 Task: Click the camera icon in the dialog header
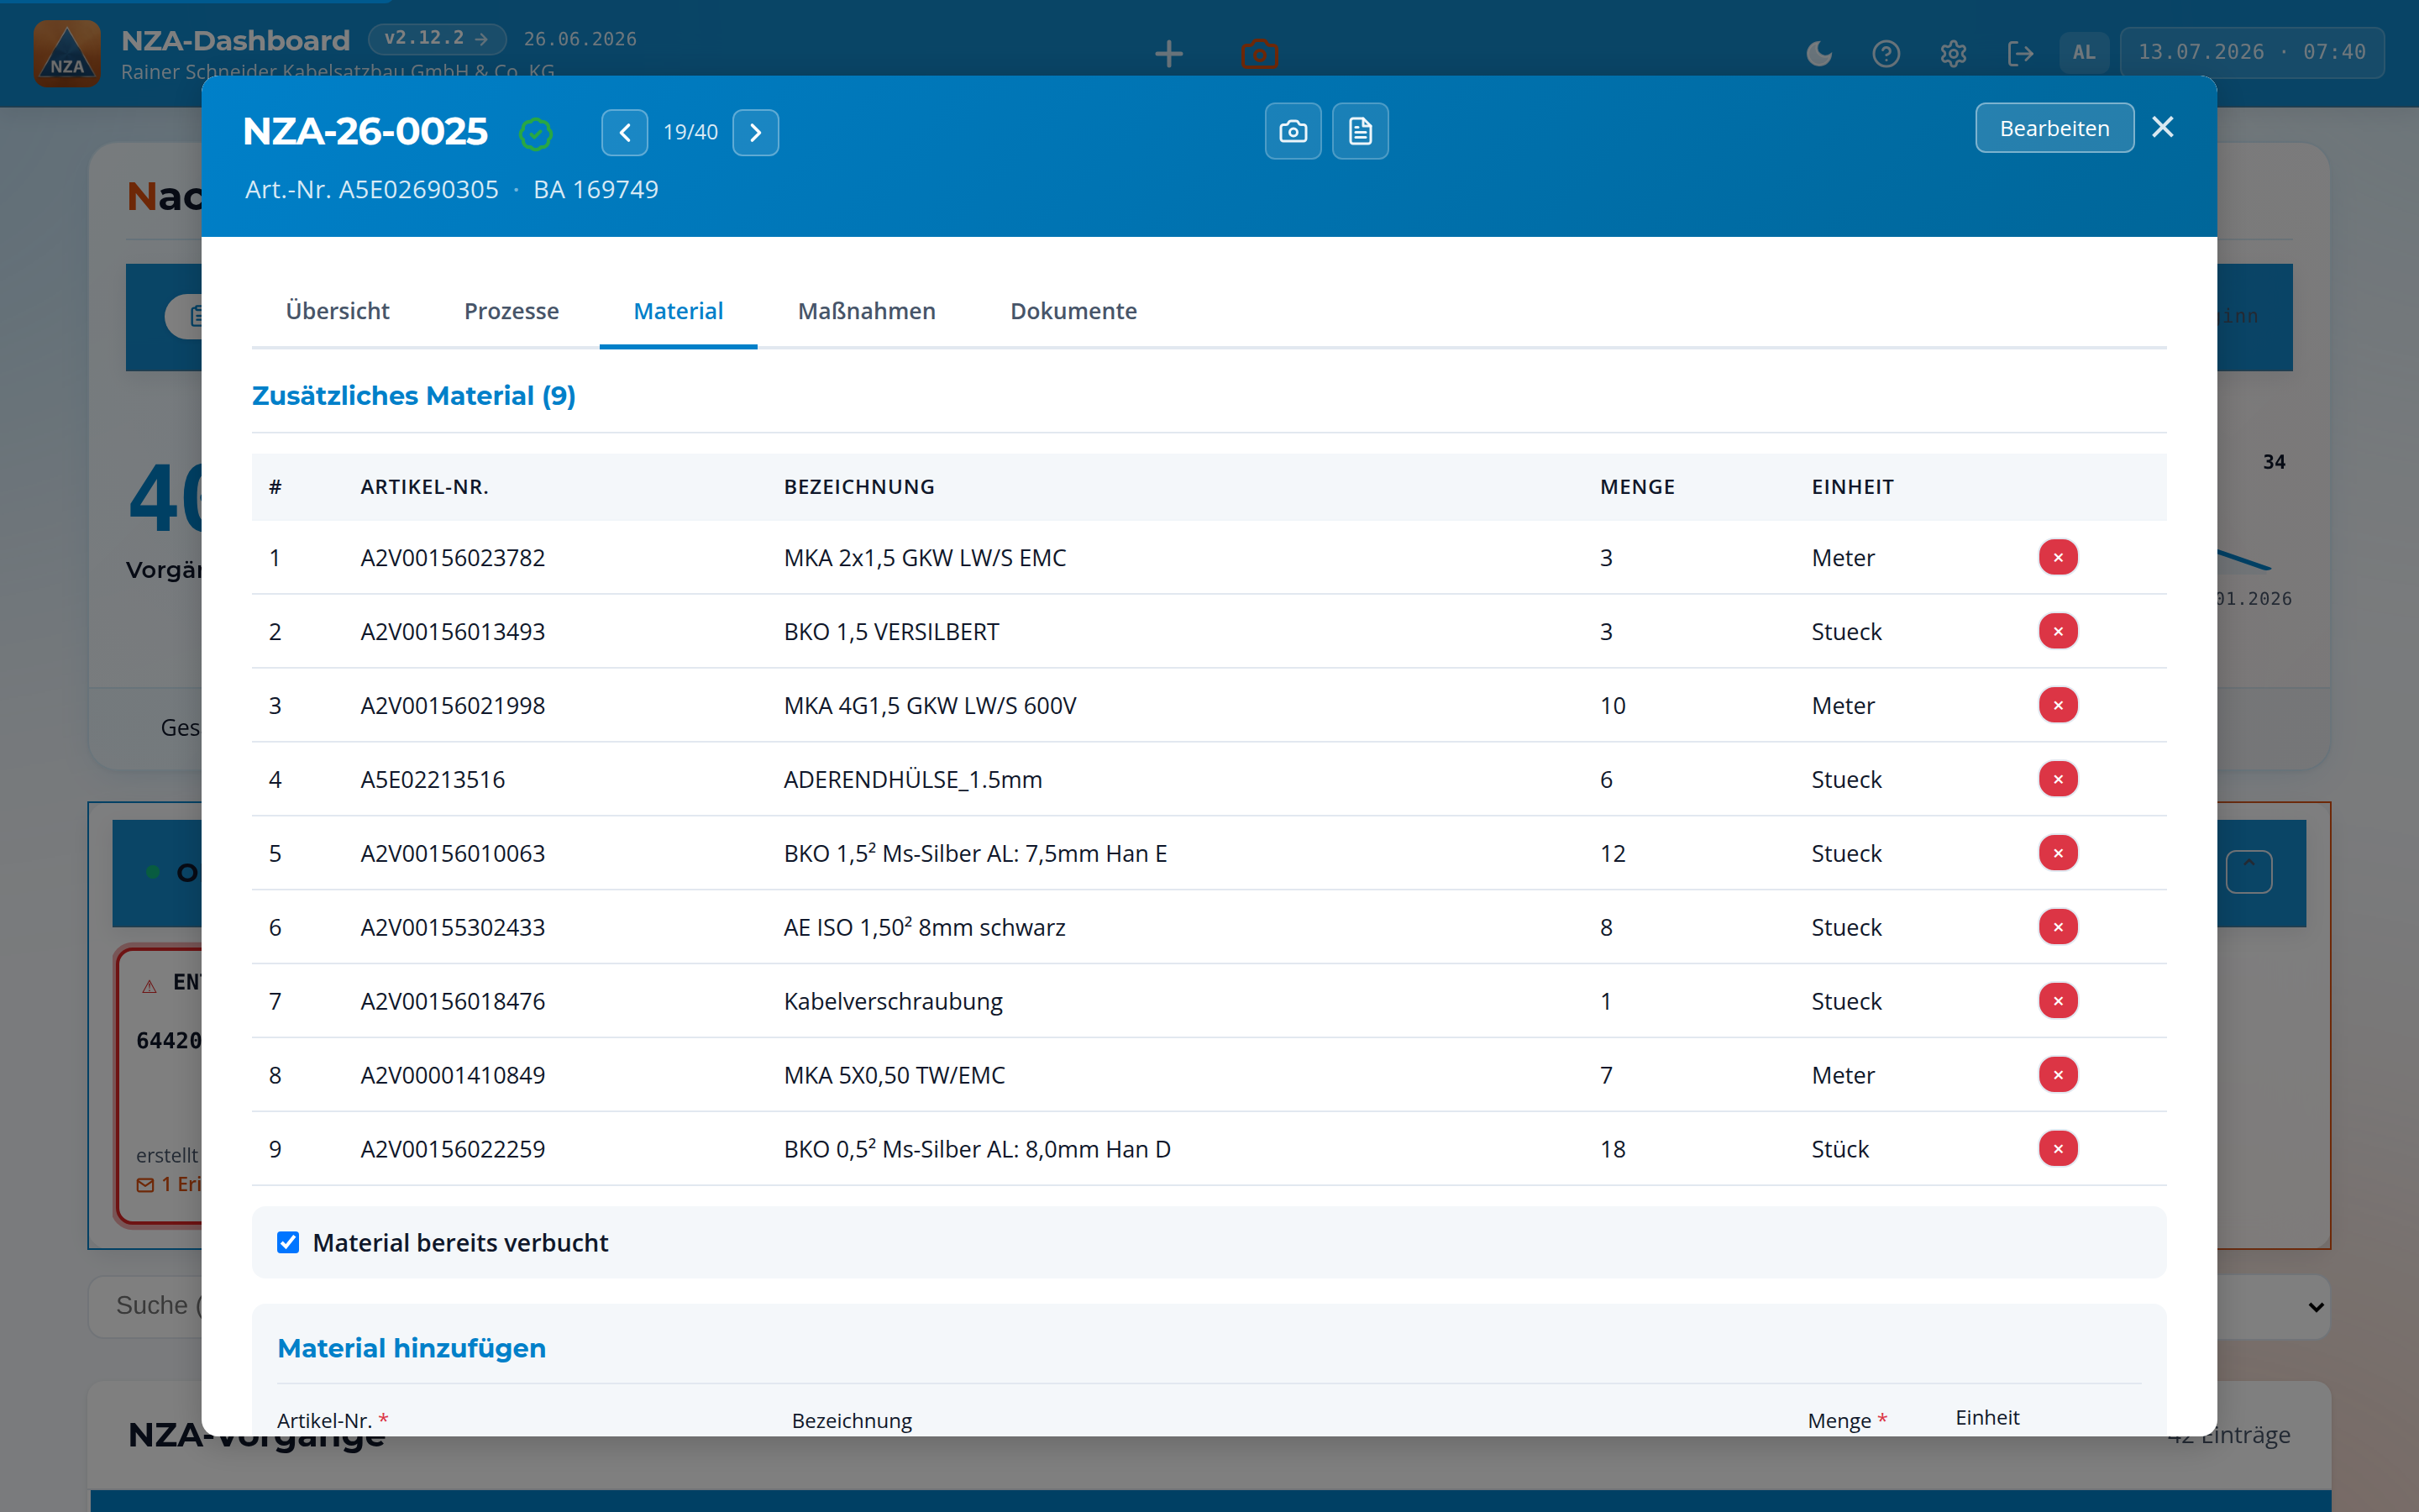pyautogui.click(x=1293, y=131)
